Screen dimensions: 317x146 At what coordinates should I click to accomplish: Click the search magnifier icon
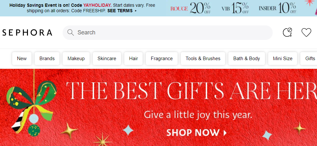tap(70, 32)
